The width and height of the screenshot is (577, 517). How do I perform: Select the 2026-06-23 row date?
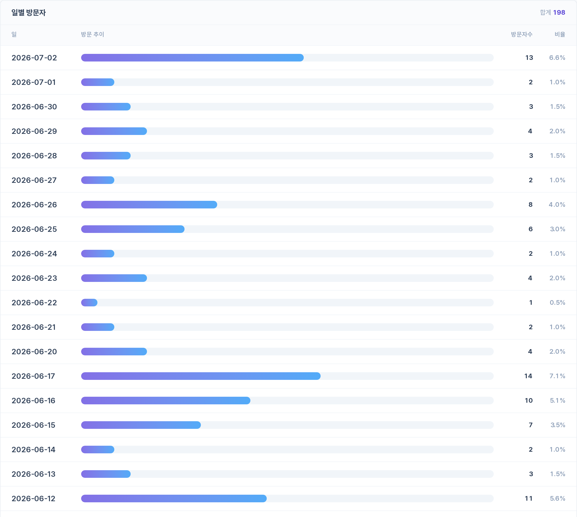[x=34, y=278]
